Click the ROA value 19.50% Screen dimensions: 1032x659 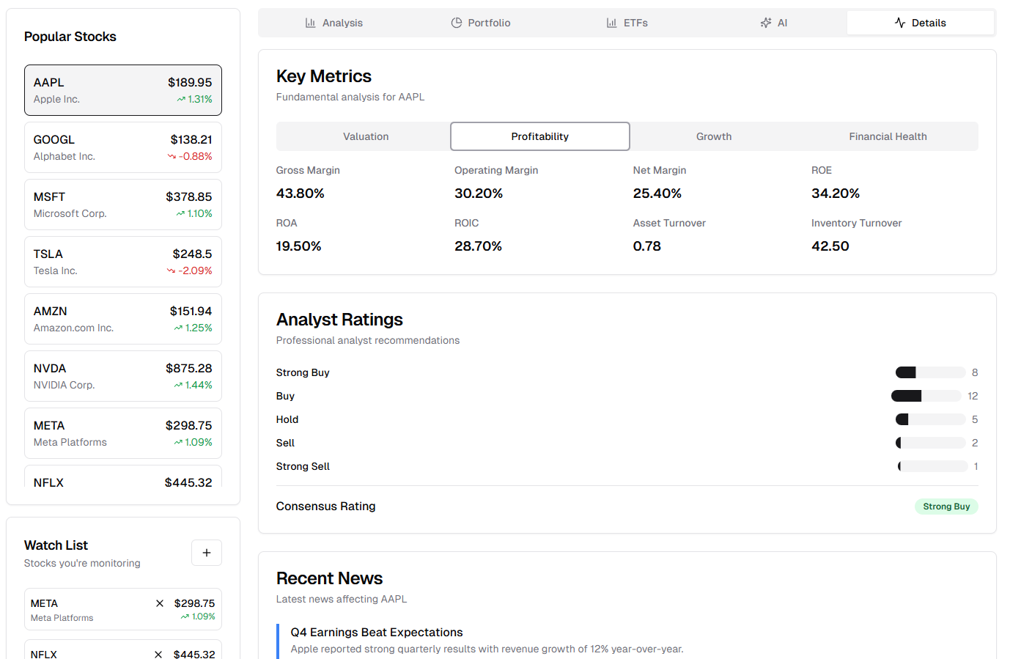298,246
